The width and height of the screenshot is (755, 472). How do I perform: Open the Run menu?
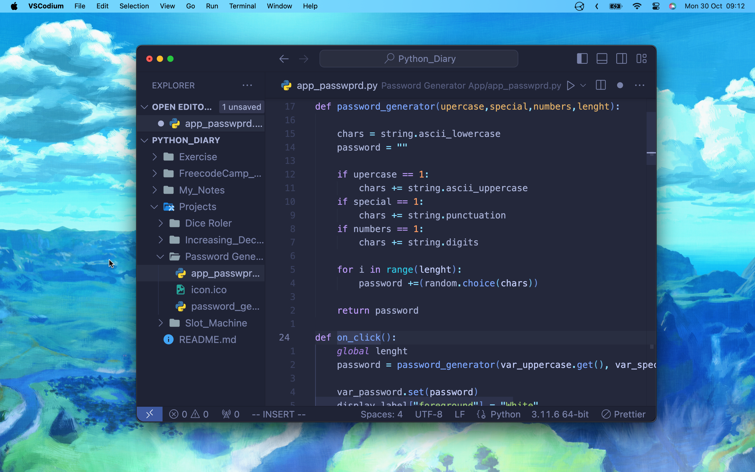tap(212, 6)
